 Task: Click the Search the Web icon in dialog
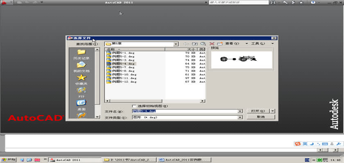pos(203,44)
